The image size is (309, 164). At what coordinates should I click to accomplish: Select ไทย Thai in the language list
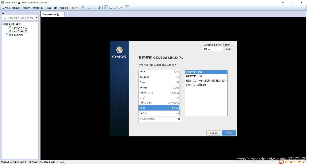(x=159, y=82)
